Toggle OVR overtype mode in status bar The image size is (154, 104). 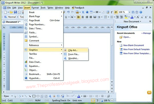(47, 100)
